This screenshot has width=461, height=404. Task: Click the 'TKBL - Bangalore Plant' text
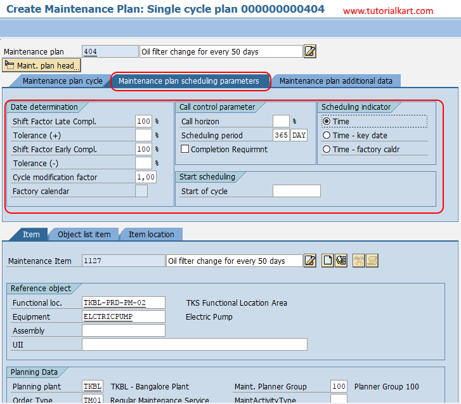pyautogui.click(x=150, y=386)
